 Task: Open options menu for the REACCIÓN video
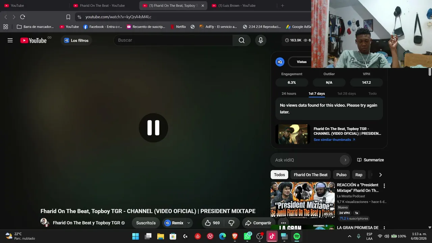pos(384,186)
